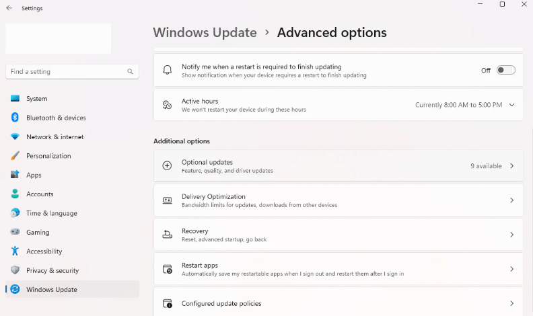Click the Delivery Optimization icon

pos(167,200)
